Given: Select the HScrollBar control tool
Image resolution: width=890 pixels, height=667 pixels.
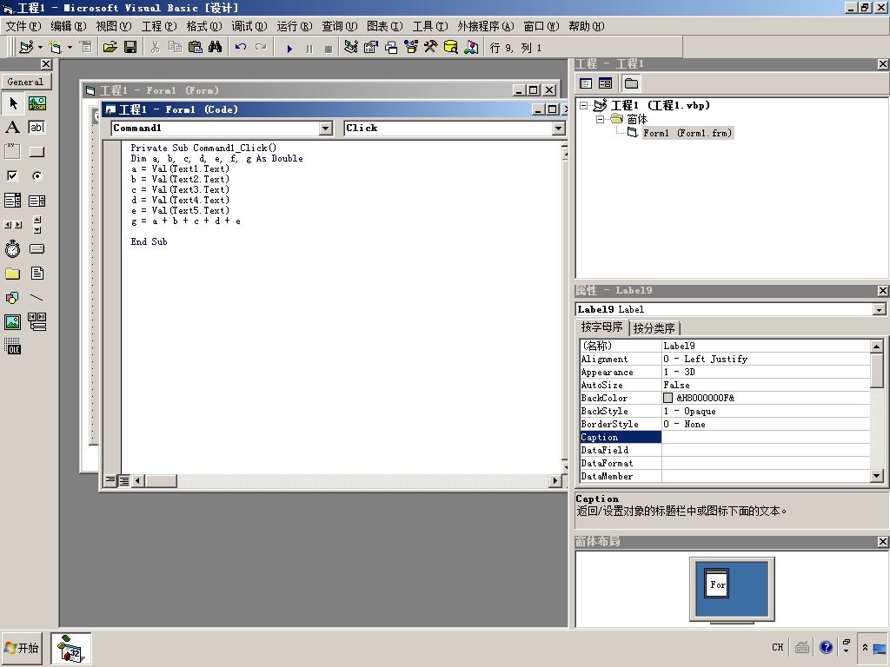Looking at the screenshot, I should (12, 225).
